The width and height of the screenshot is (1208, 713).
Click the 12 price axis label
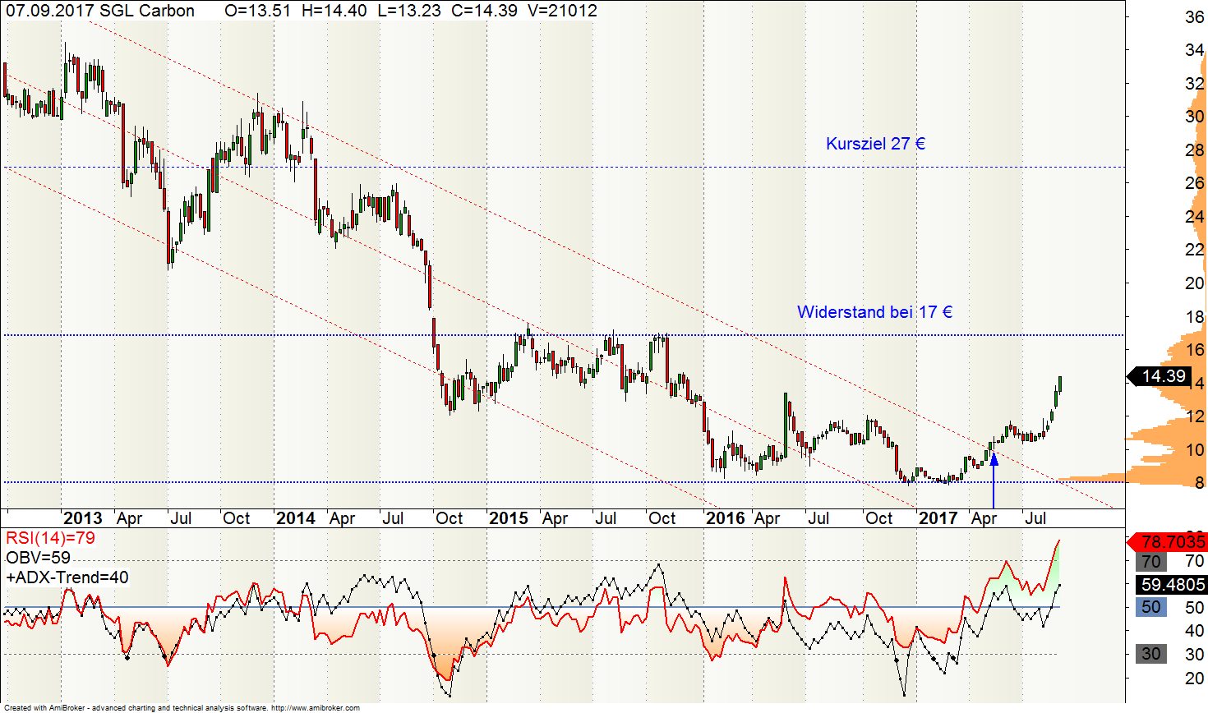(x=1195, y=416)
